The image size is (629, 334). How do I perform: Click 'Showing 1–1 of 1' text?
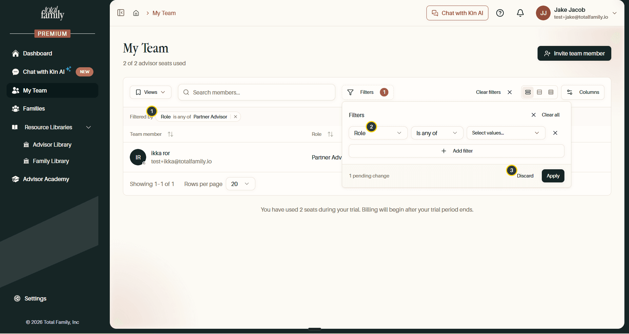[x=152, y=184]
